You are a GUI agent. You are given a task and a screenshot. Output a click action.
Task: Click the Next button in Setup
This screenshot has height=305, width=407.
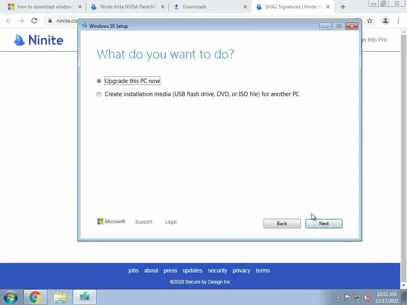pyautogui.click(x=324, y=224)
